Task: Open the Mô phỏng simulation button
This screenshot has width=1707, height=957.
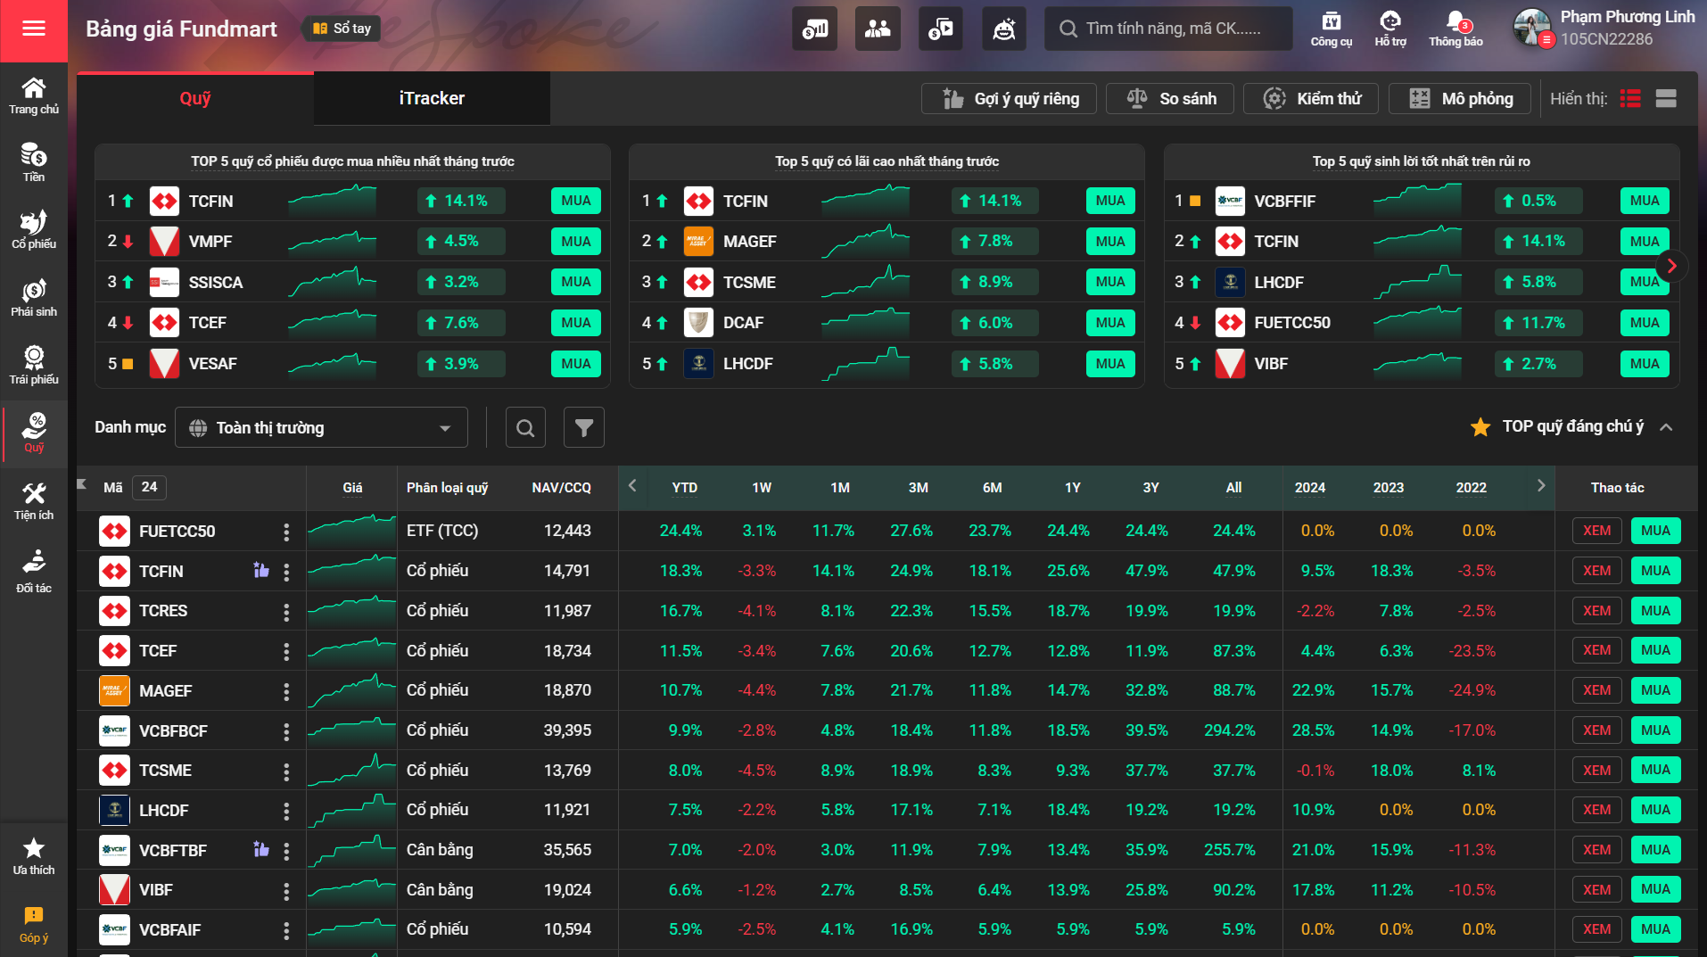Action: click(1460, 98)
